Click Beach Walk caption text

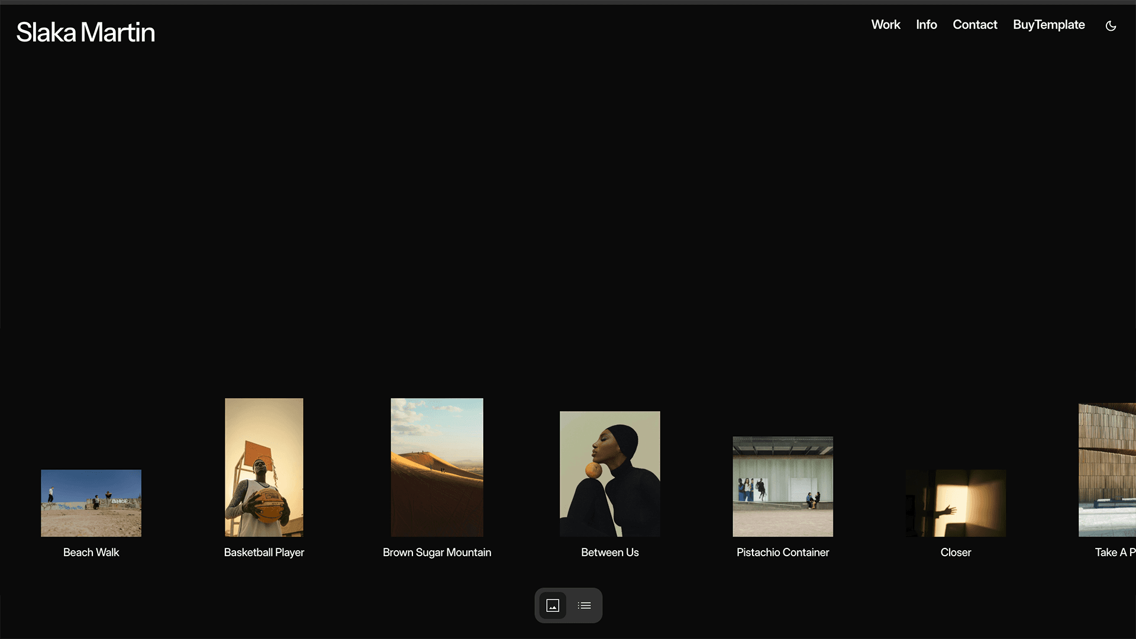pos(91,552)
